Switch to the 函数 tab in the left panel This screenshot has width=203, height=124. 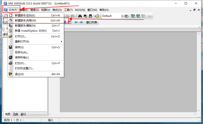pos(16,114)
